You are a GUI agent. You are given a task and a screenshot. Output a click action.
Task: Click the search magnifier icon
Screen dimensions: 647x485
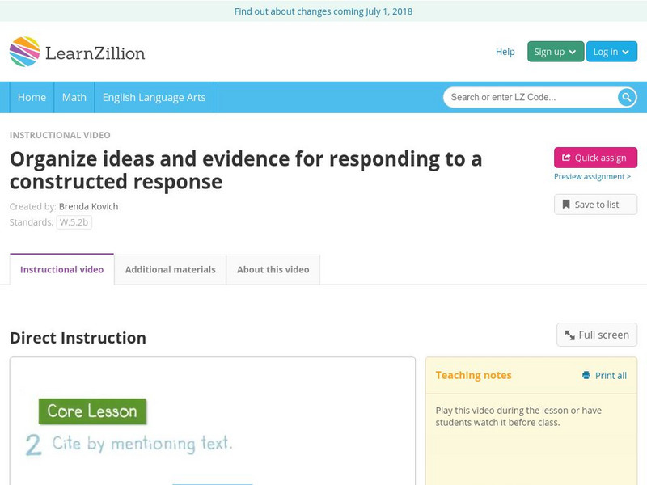(x=627, y=97)
